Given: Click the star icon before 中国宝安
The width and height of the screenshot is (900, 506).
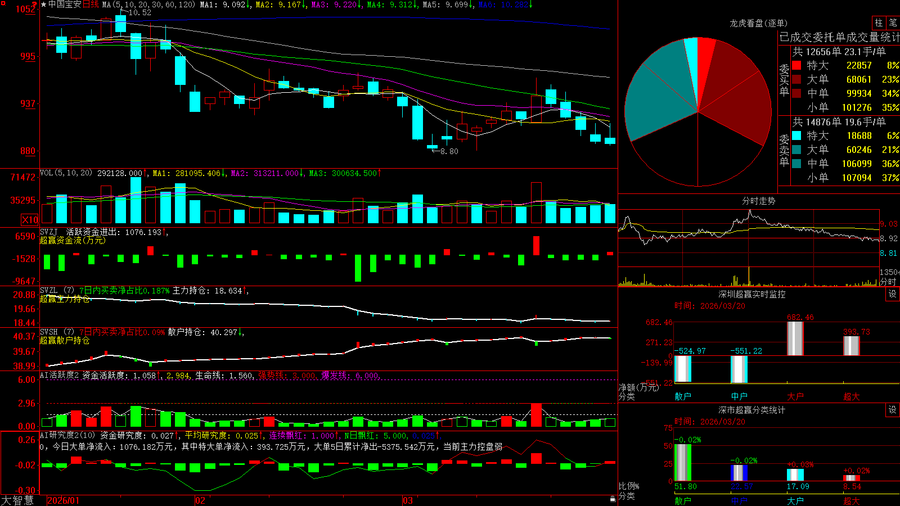Looking at the screenshot, I should click(x=44, y=4).
